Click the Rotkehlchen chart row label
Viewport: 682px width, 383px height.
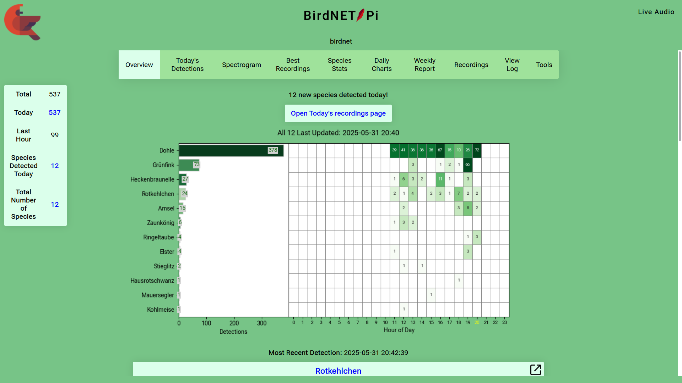pyautogui.click(x=158, y=194)
